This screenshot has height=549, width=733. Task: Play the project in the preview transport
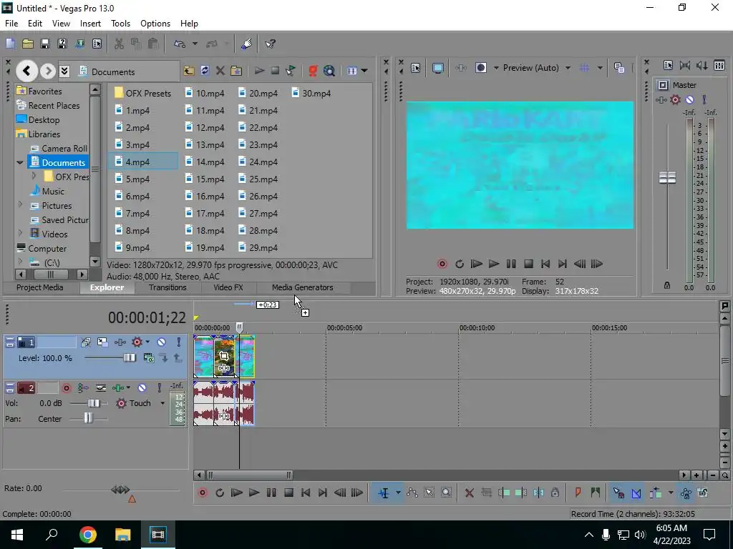[494, 264]
